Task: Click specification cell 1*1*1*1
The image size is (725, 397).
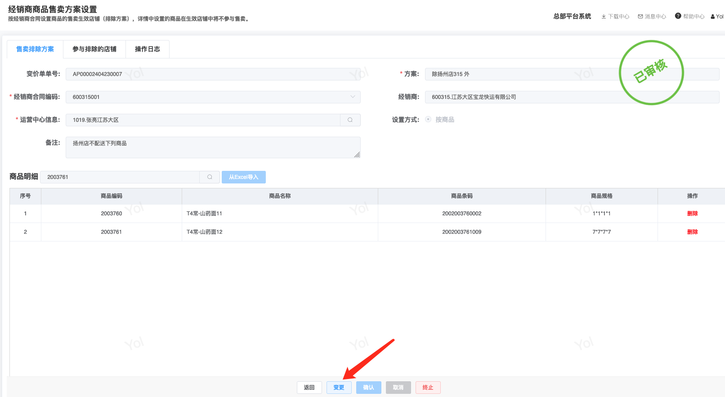Action: (x=602, y=214)
